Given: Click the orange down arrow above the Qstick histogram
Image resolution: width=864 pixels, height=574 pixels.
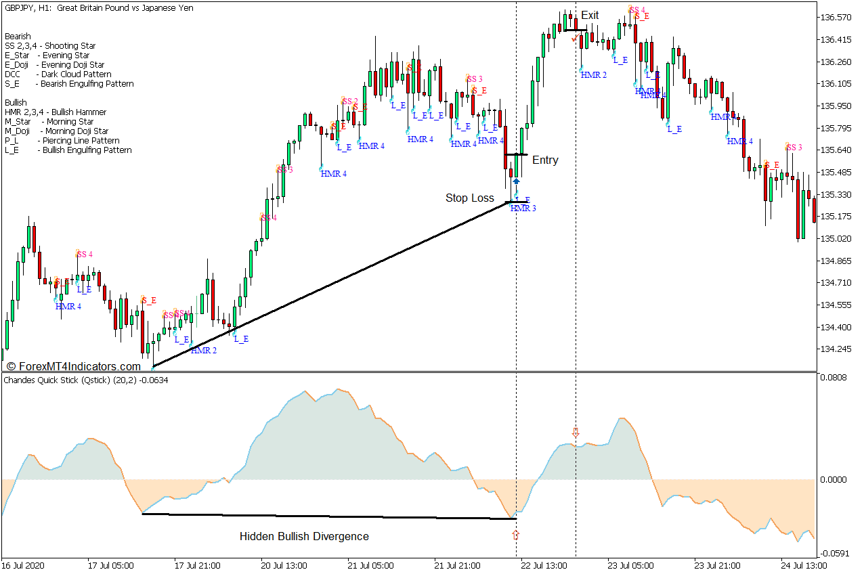Looking at the screenshot, I should point(576,432).
